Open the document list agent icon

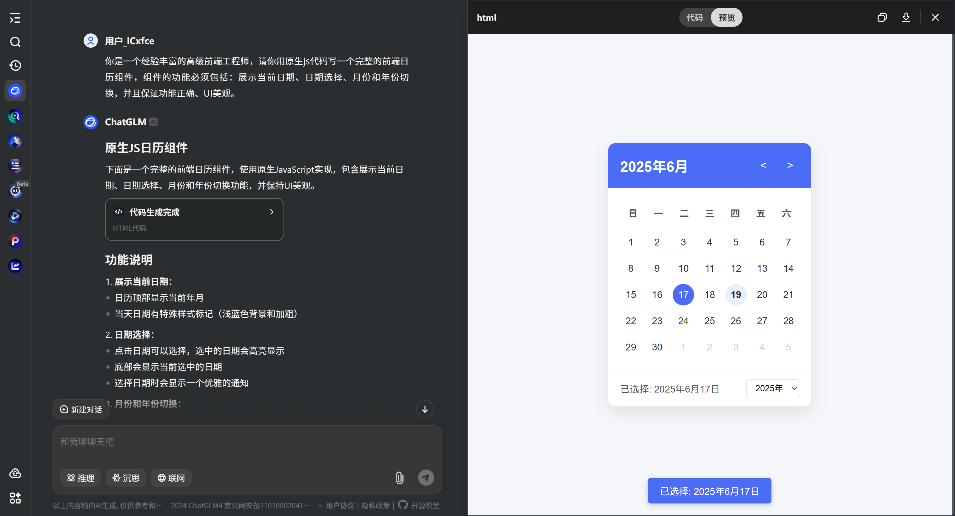coord(15,166)
